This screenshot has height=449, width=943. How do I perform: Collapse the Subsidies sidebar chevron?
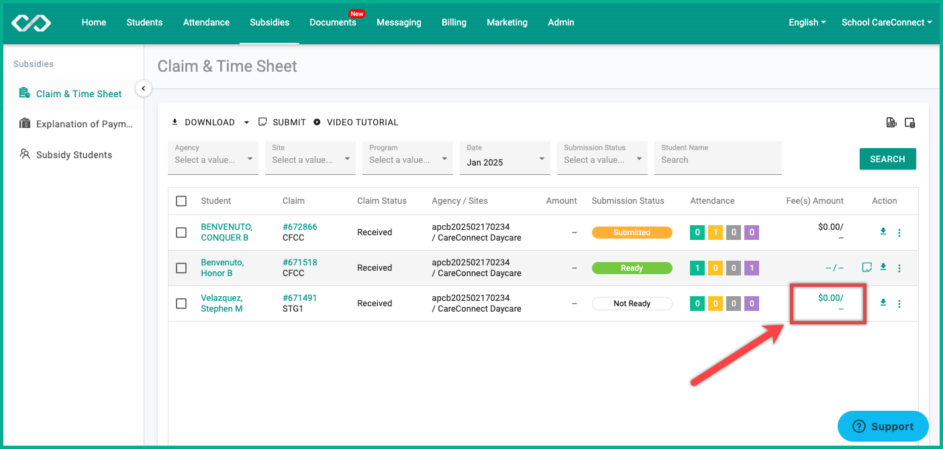click(143, 88)
